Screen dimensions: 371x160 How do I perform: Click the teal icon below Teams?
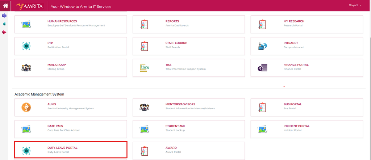click(4, 24)
